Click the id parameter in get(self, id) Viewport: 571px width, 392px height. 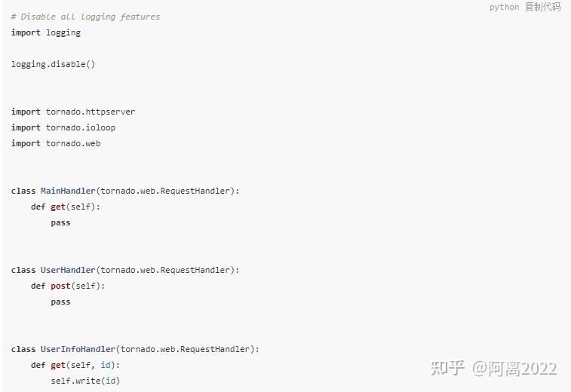coord(106,365)
